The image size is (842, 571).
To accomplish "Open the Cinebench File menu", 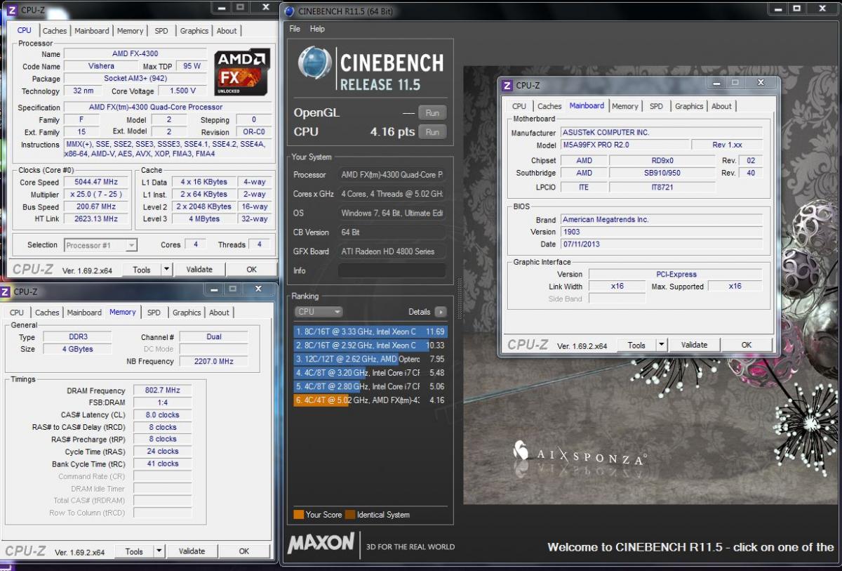I will pos(295,29).
